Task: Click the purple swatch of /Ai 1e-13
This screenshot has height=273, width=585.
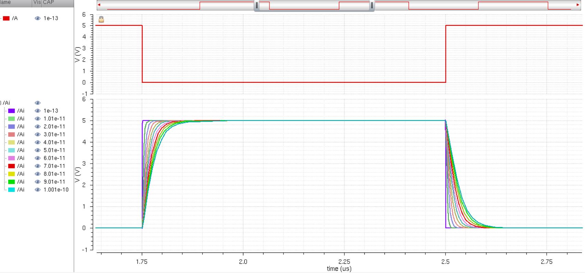Action: (x=12, y=111)
